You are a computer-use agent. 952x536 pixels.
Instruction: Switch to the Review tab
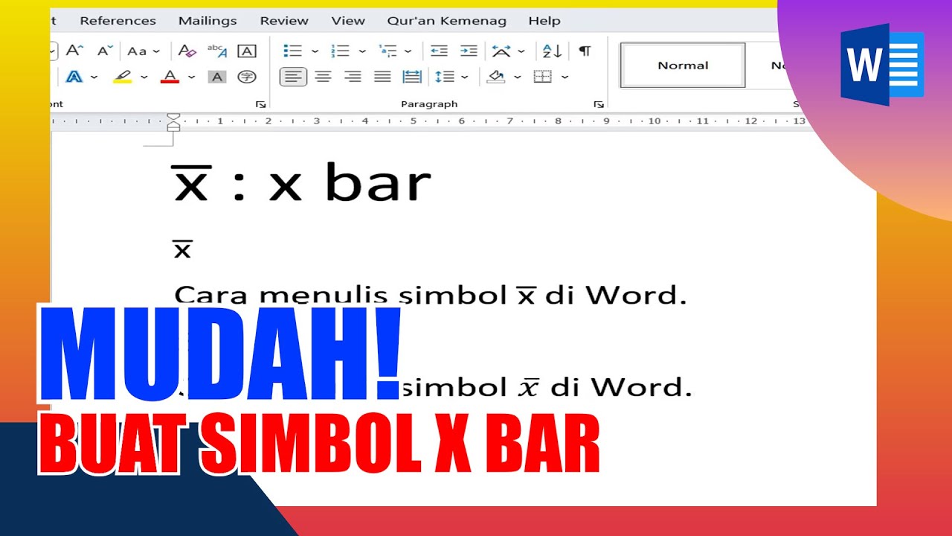click(284, 21)
